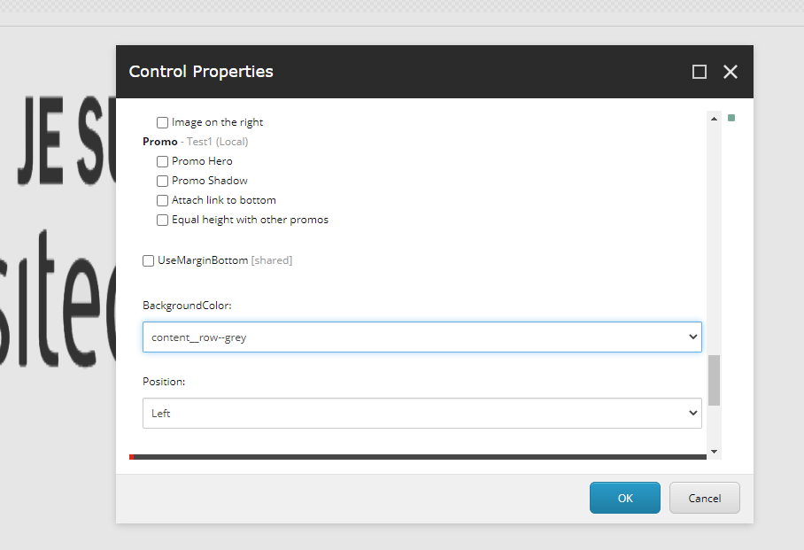Image resolution: width=804 pixels, height=550 pixels.
Task: Maximize the Control Properties dialog
Action: click(700, 72)
